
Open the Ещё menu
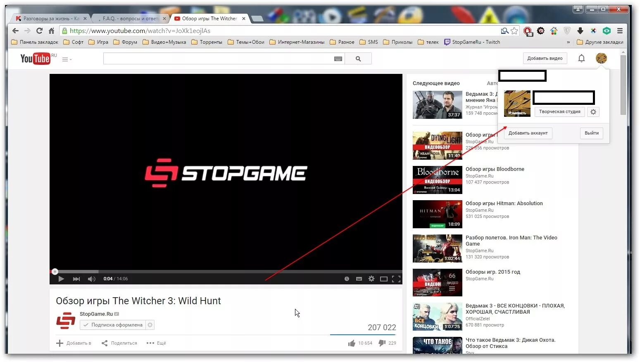(156, 343)
